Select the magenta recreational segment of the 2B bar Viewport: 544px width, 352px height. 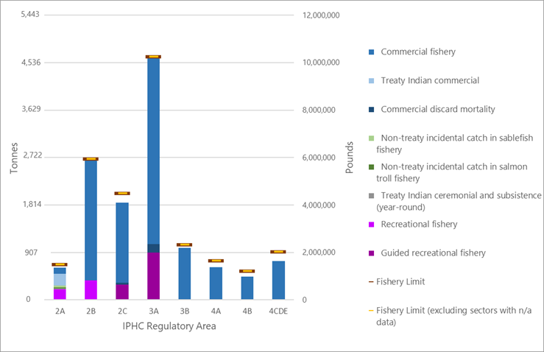[91, 289]
